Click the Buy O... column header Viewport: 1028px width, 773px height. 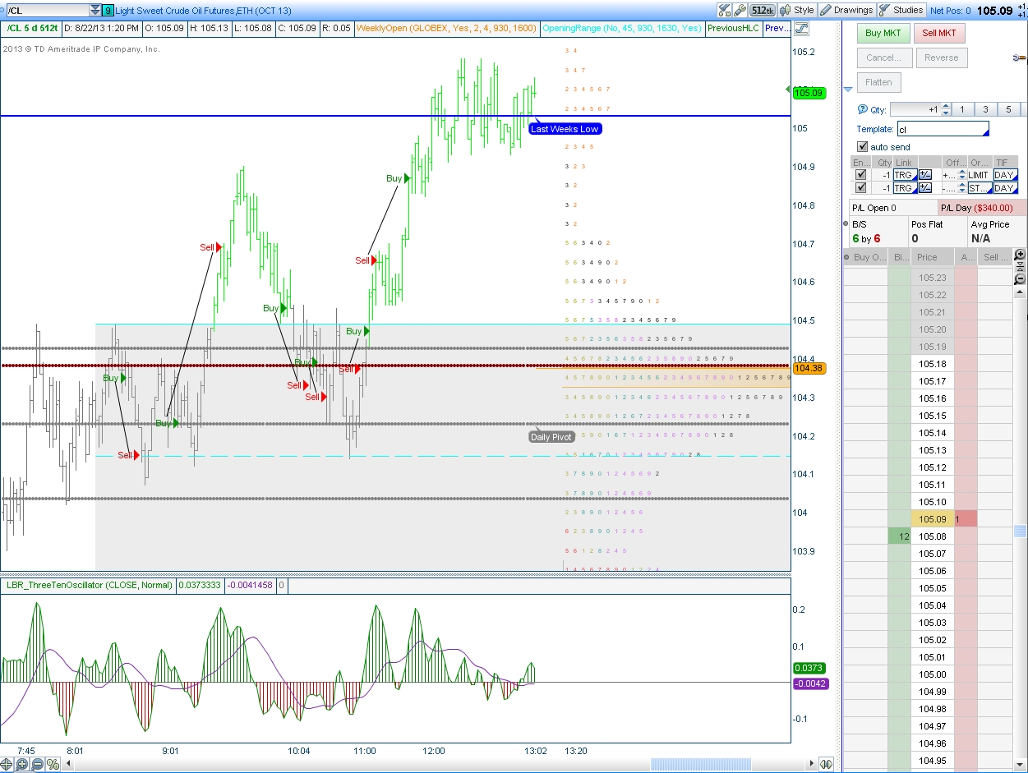871,257
